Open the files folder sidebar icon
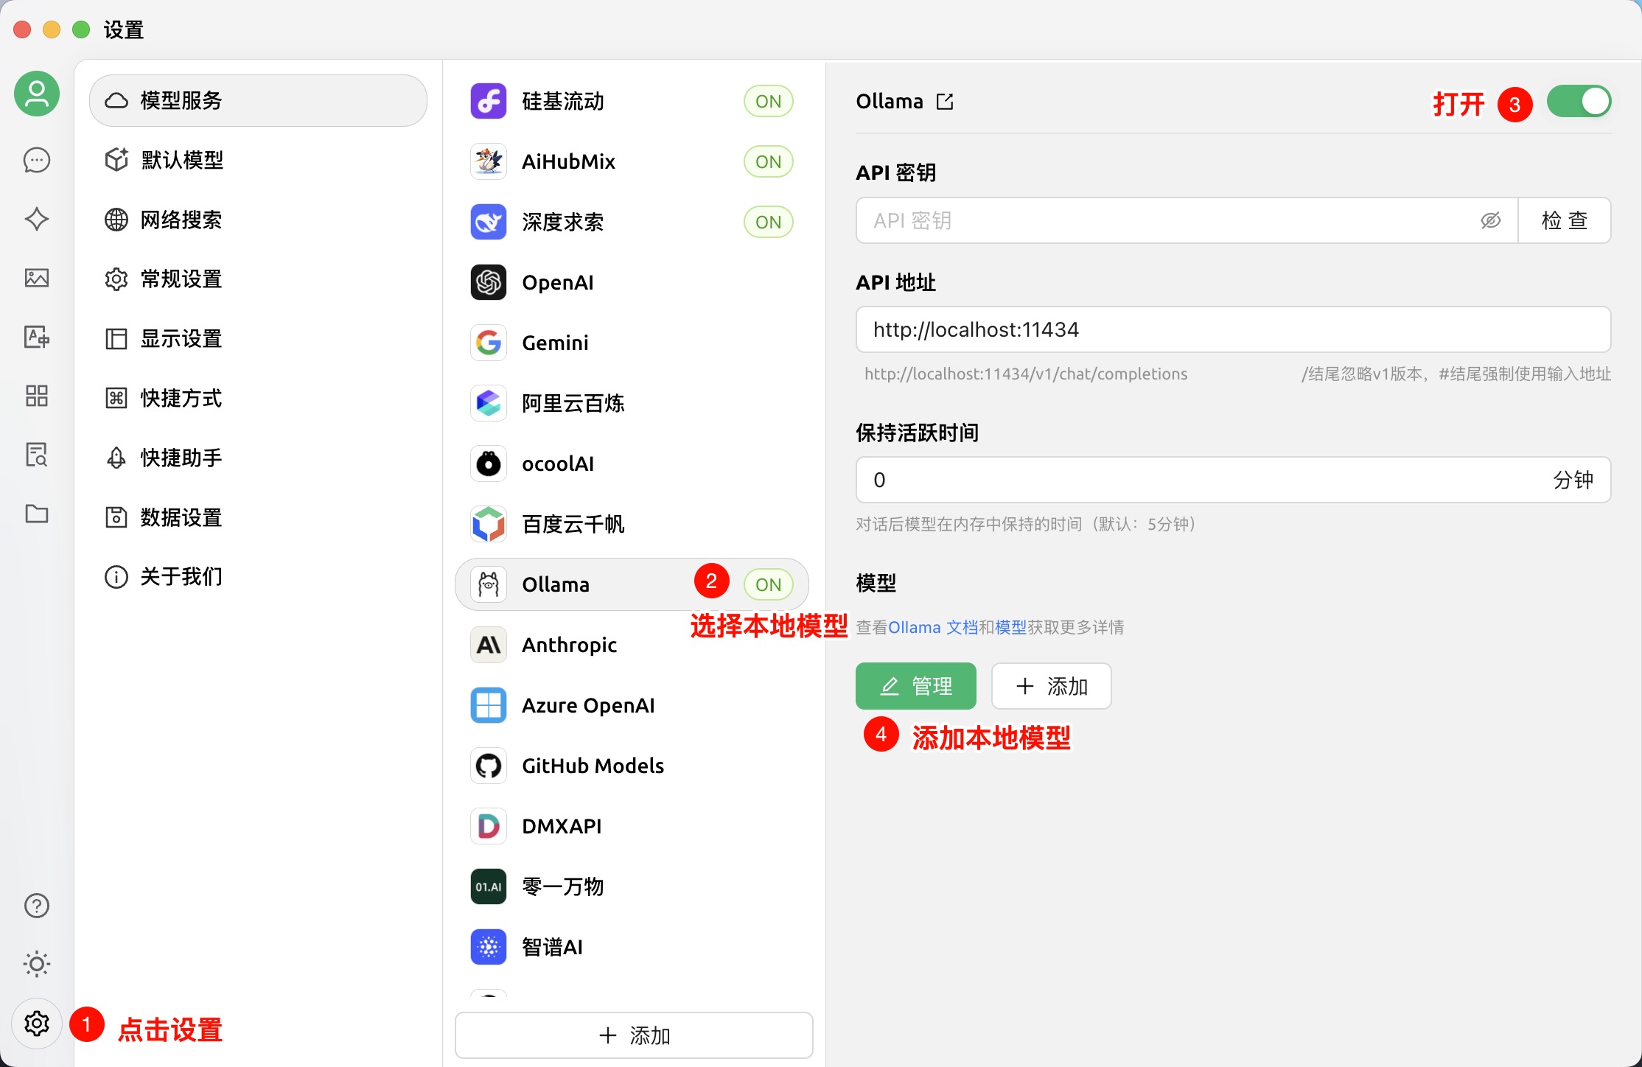 37,514
